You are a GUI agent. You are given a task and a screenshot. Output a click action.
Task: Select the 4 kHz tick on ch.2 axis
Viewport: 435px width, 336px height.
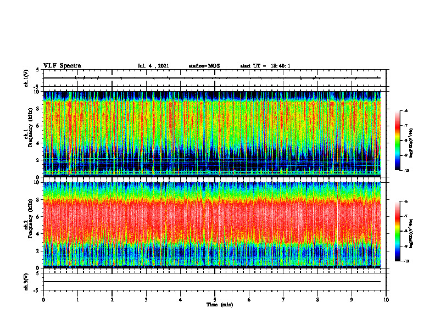[38, 234]
